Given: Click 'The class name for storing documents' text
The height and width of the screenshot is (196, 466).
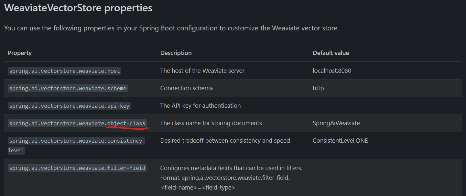Looking at the screenshot, I should point(211,123).
